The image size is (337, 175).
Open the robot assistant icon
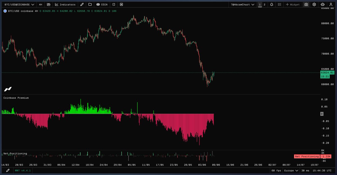(322, 4)
